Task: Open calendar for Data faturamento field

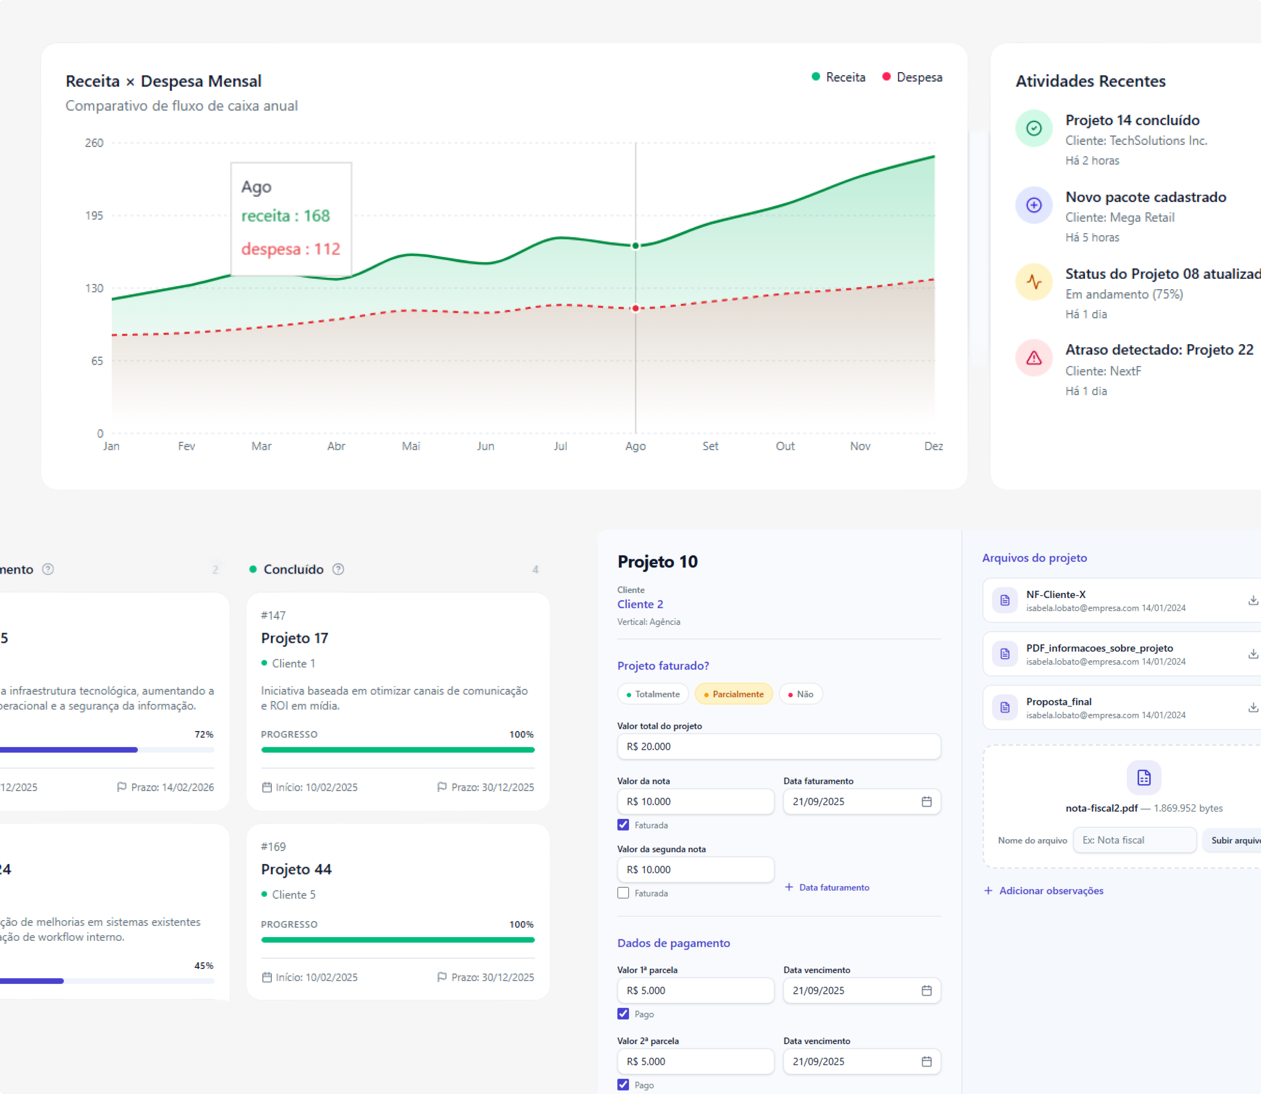Action: point(926,802)
